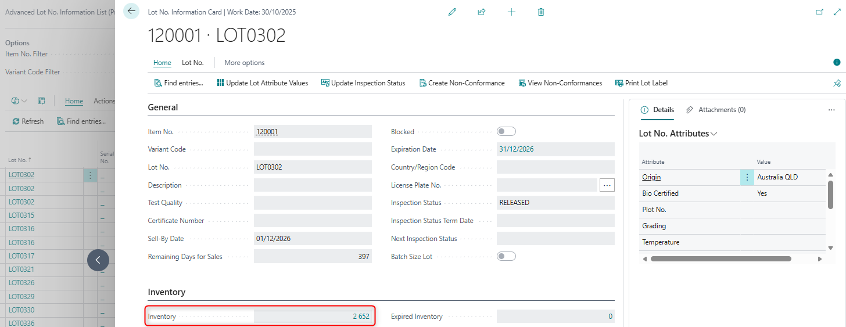846x327 pixels.
Task: Click Update Inspection Status
Action: pos(363,83)
